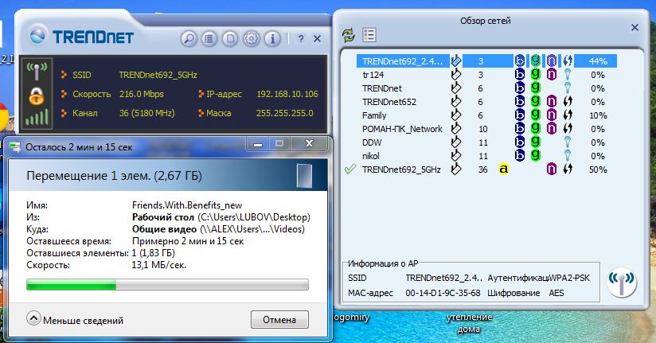Open the profile list icon in TRENDnet toolbar

coord(209,39)
